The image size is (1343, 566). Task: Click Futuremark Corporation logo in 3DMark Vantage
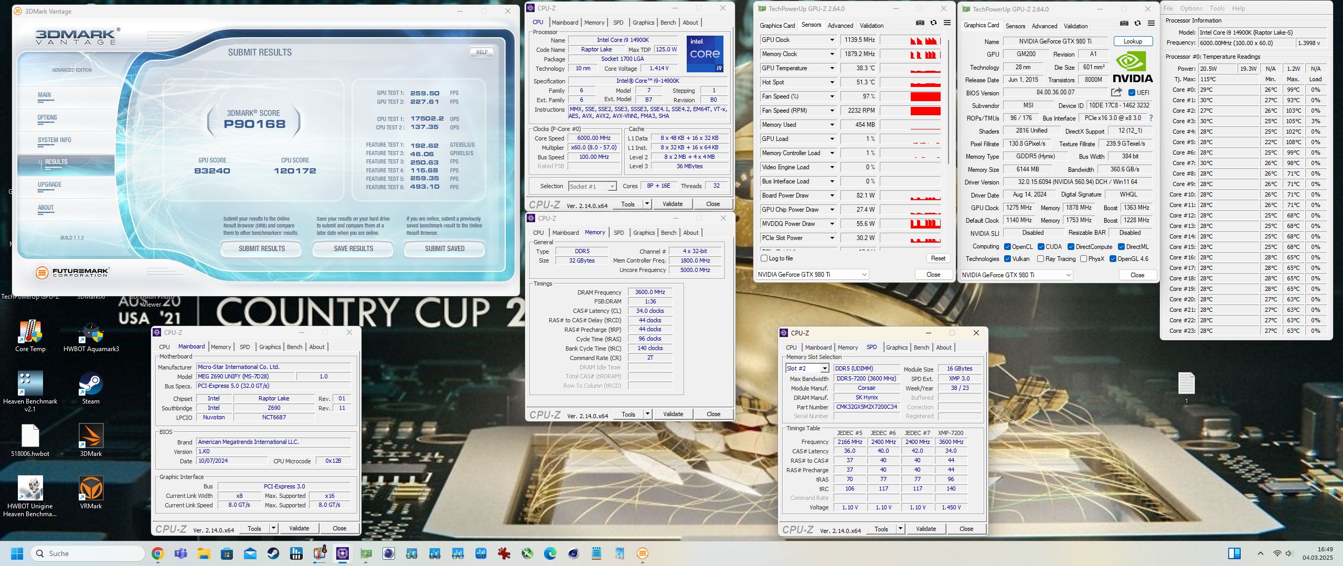tap(72, 273)
